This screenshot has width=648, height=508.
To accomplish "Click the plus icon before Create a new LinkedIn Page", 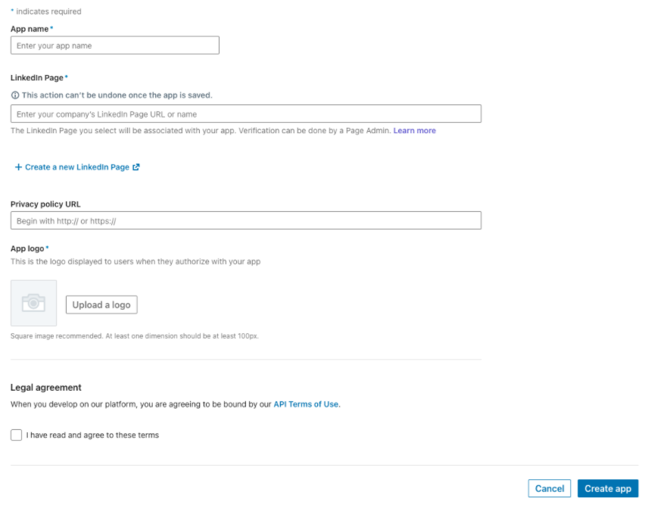I will click(x=18, y=167).
